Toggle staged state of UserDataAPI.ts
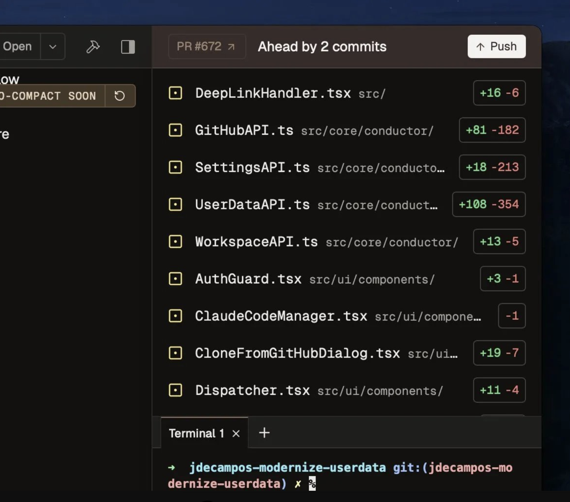The height and width of the screenshot is (502, 570). [176, 204]
